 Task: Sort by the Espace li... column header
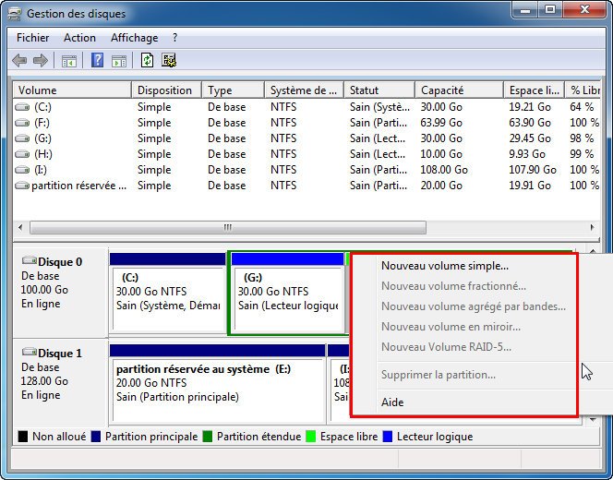coord(534,90)
